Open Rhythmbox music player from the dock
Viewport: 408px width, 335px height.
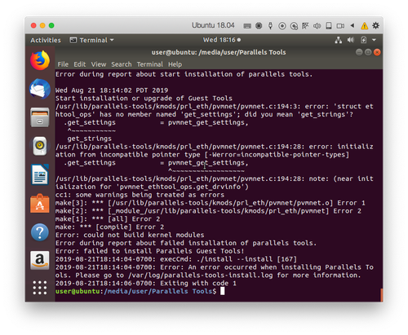40,146
